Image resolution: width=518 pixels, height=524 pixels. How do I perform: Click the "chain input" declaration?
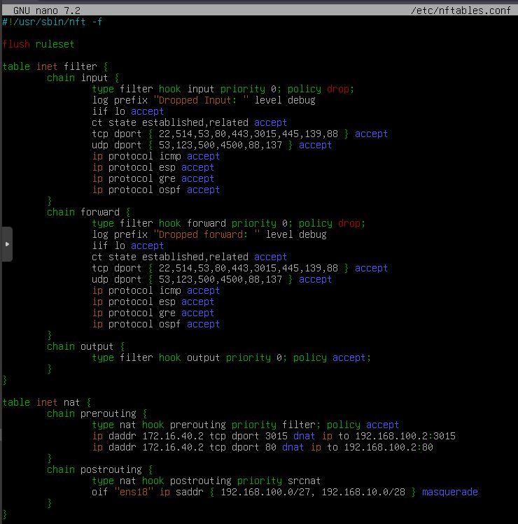[x=80, y=78]
